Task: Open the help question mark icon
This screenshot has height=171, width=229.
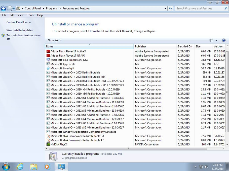Action: [224, 40]
